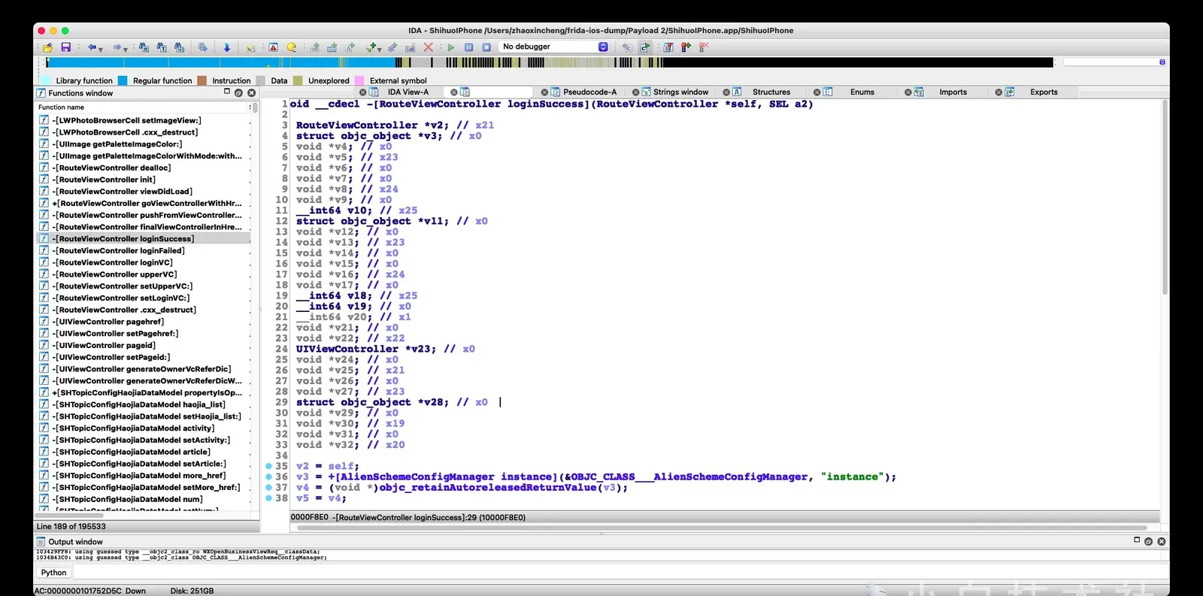
Task: Click the red X cancel icon in toolbar
Action: [x=428, y=47]
